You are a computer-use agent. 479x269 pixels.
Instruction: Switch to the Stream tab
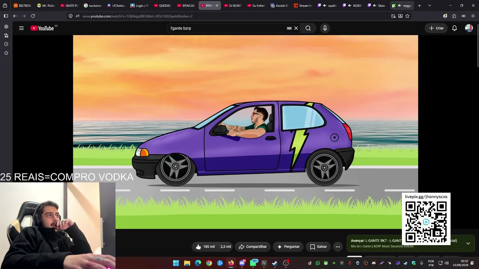click(x=303, y=6)
